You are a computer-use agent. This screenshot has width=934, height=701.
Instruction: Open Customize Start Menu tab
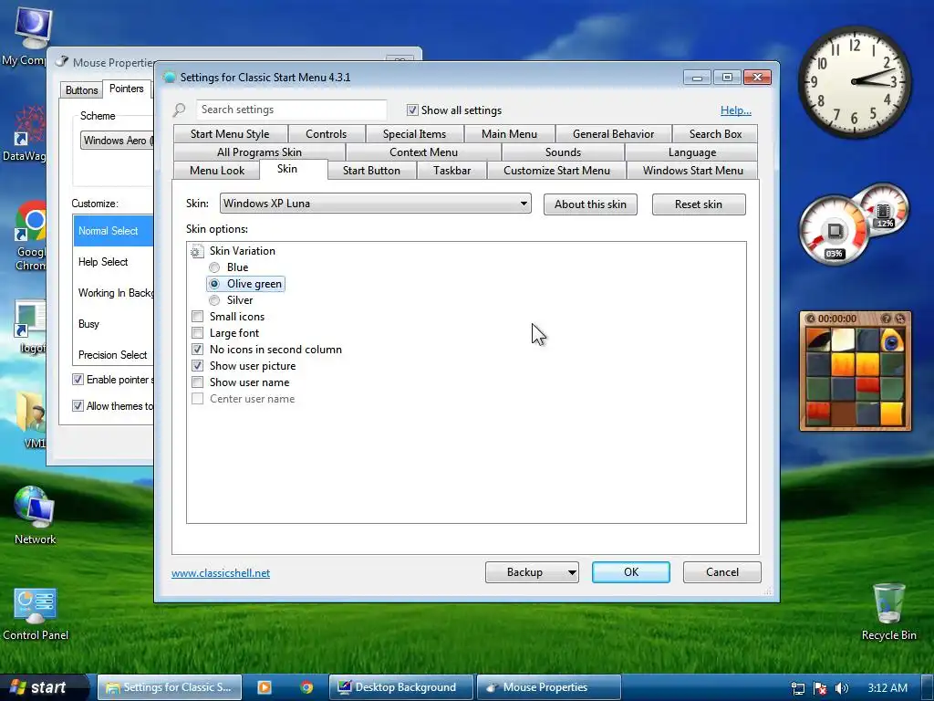click(x=557, y=171)
